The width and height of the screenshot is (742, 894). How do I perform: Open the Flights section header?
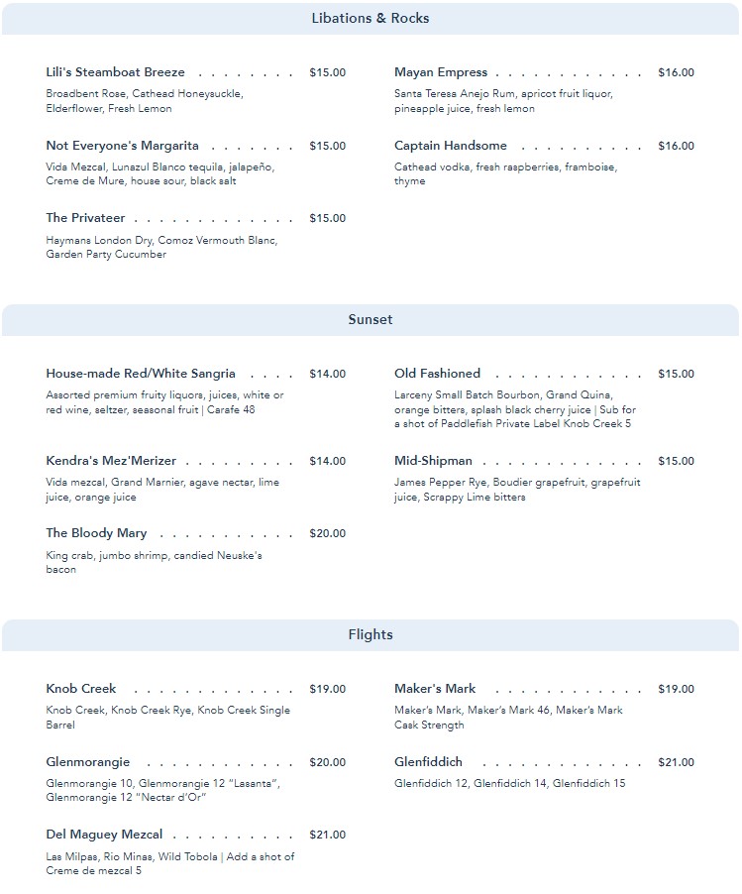(x=370, y=635)
